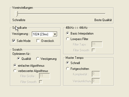The height and width of the screenshot is (97, 129).
Task: Enable the Overclock checkbox
Action: (38, 41)
